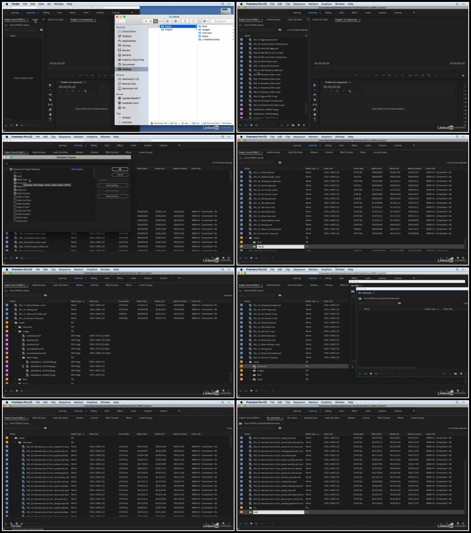Viewport: 471px width, 533px height.
Task: Select the Razor tool in Premiere behind Finder
Action: pos(50,100)
